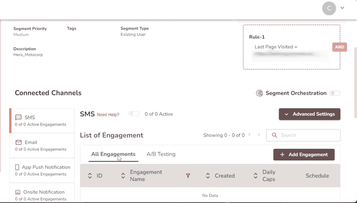
Task: Sort the table by ID column
Action: 90,176
